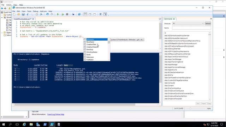Show script pane on top layout icon

tap(85, 14)
